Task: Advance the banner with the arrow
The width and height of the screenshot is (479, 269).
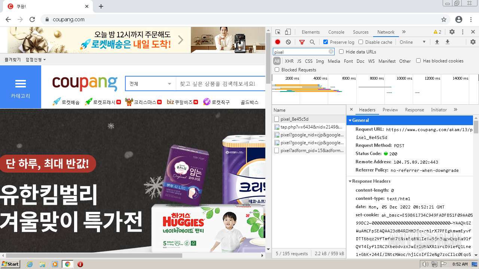Action: point(181,40)
